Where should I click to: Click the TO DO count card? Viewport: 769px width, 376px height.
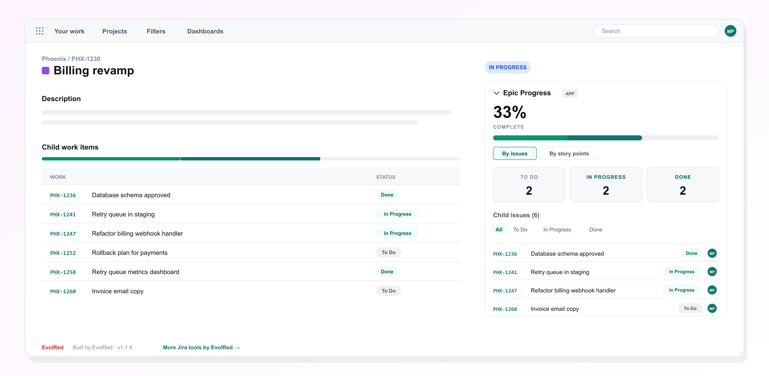click(x=529, y=185)
